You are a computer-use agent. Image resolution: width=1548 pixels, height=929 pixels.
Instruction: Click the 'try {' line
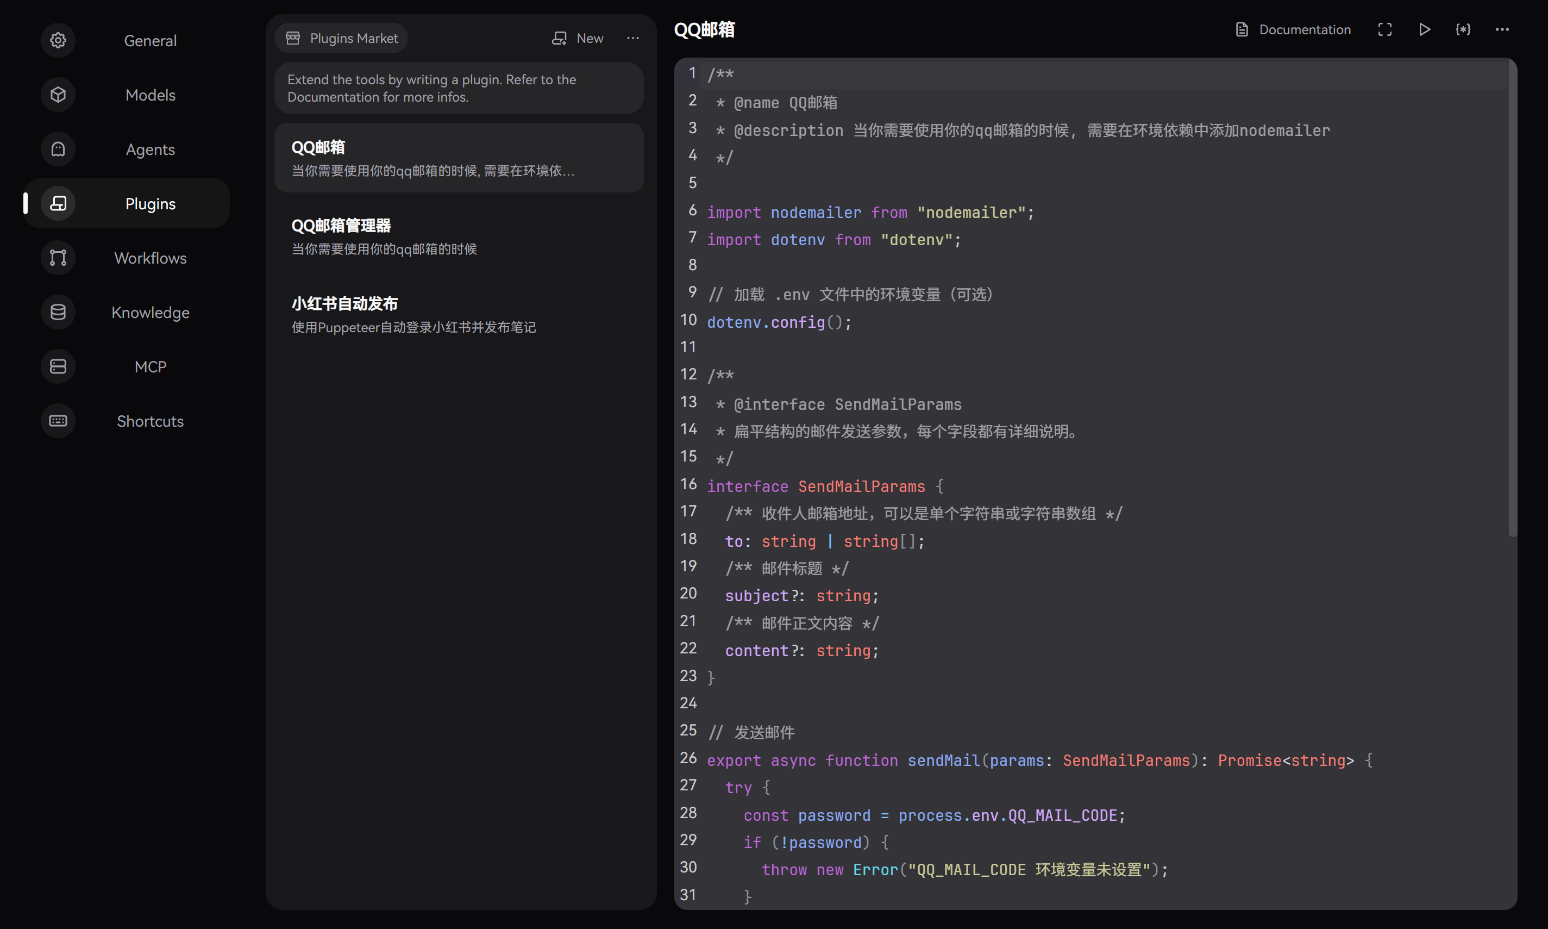(x=747, y=788)
